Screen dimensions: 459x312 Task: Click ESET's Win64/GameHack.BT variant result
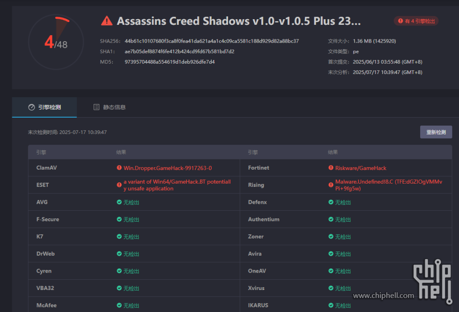click(x=177, y=185)
